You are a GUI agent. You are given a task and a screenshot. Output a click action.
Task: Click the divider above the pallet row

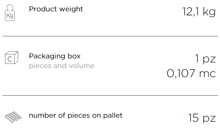(110, 96)
